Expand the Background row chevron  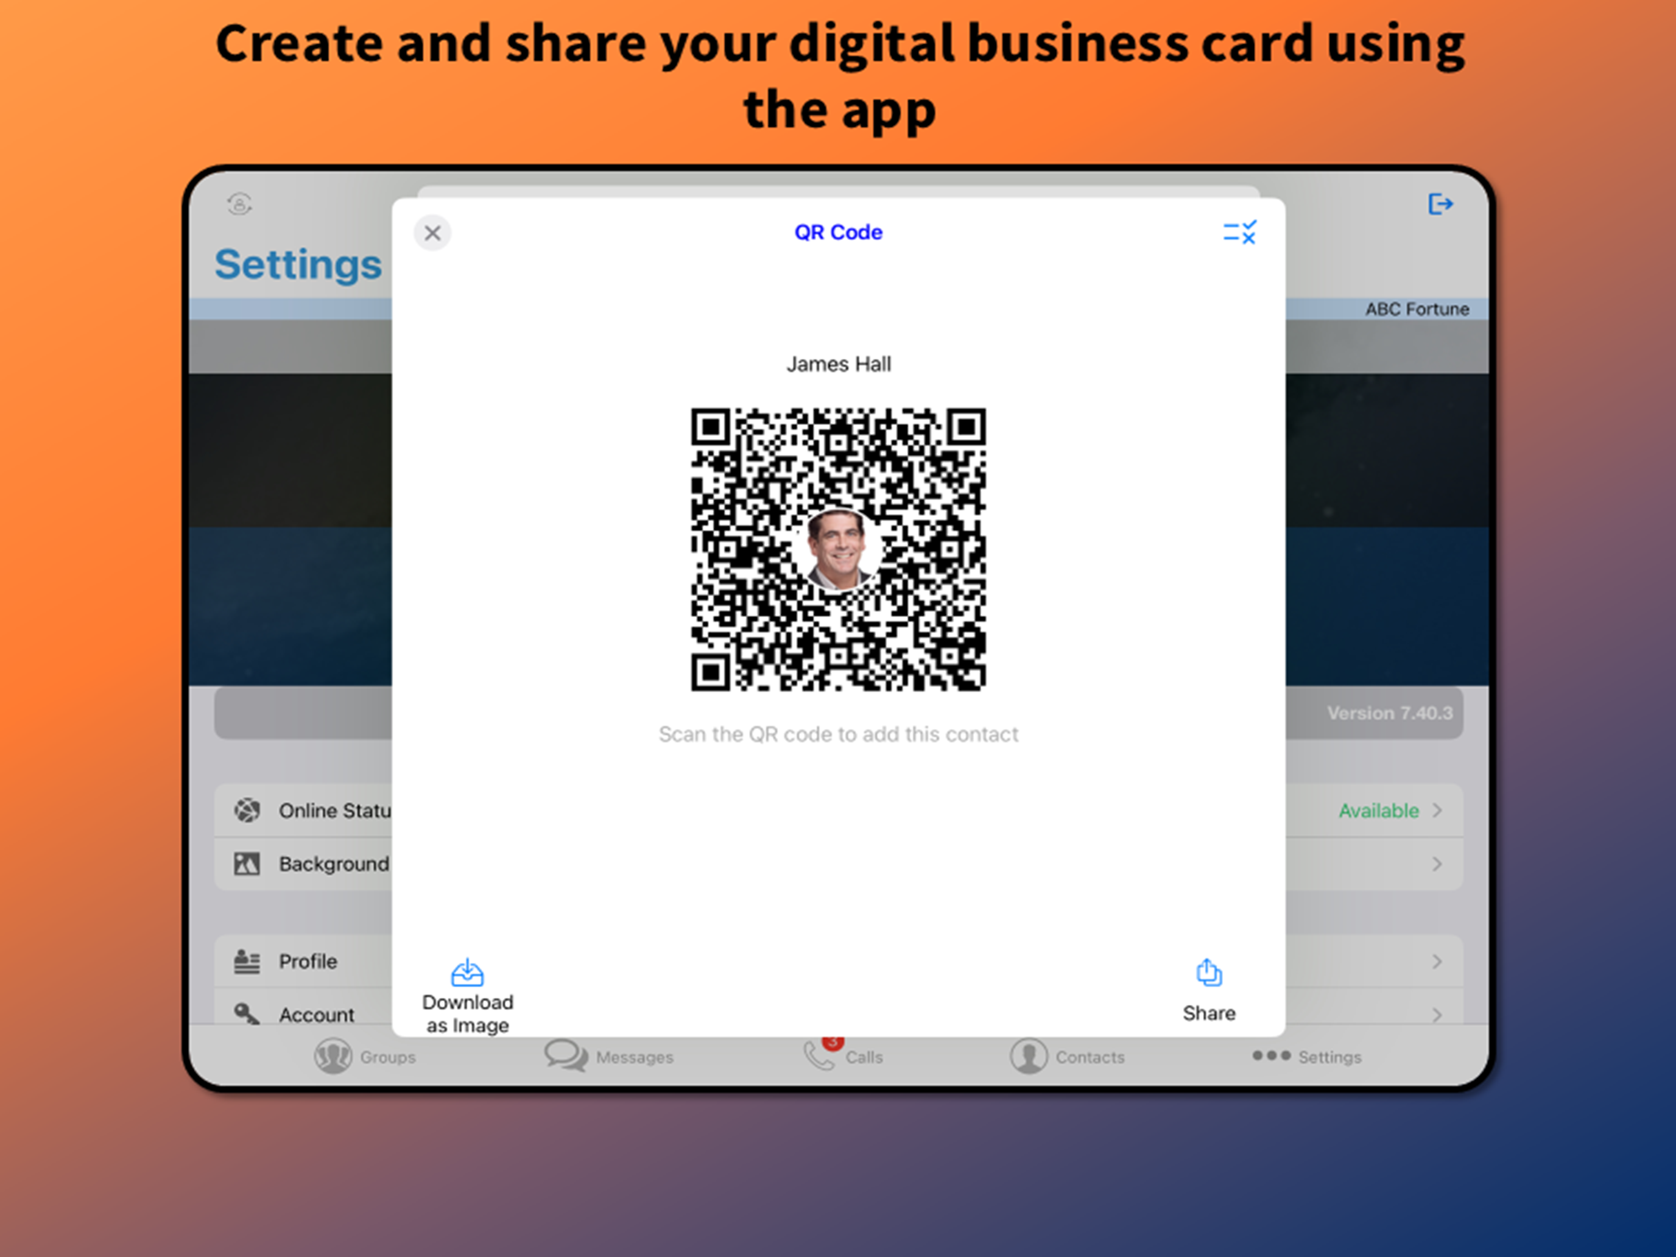click(1437, 864)
